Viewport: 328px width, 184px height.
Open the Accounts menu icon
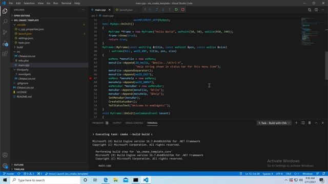pyautogui.click(x=5, y=155)
